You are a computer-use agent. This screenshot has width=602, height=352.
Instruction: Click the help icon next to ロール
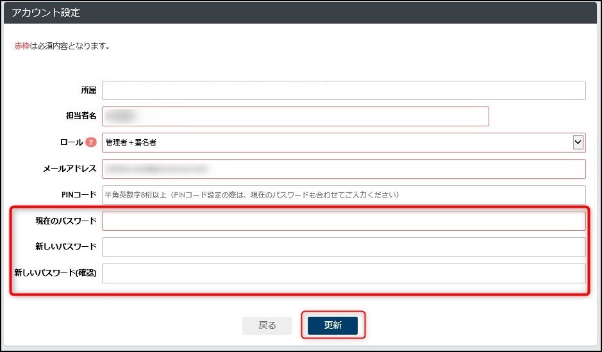[x=90, y=142]
